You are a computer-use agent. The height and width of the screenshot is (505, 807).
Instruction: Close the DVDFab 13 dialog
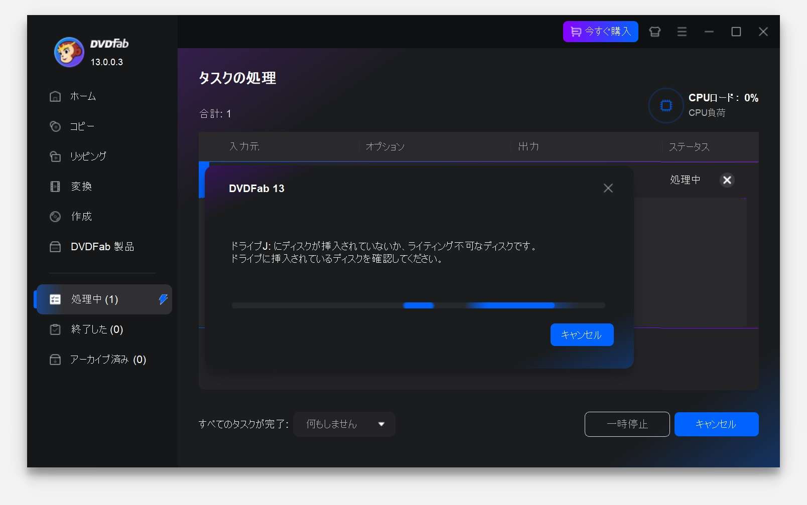pos(608,188)
